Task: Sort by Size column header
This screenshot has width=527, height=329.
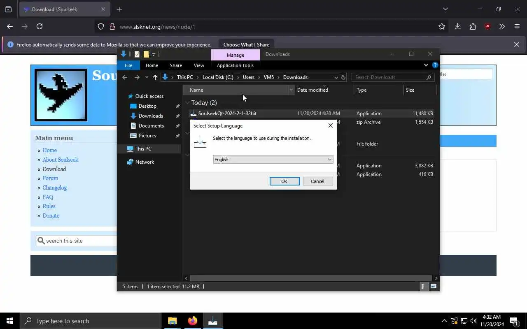Action: (x=419, y=90)
